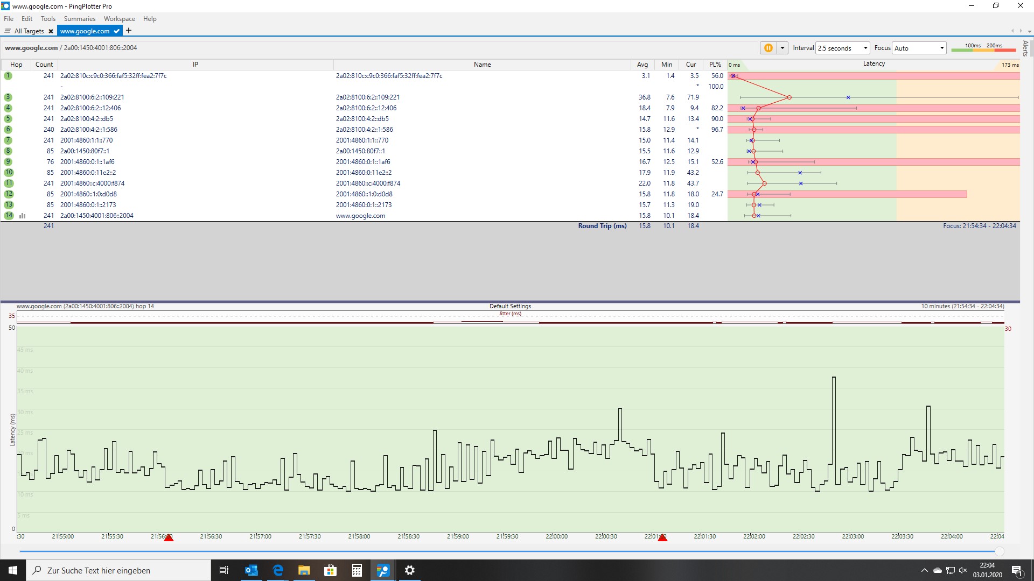
Task: Open the Workspace menu
Action: coord(119,19)
